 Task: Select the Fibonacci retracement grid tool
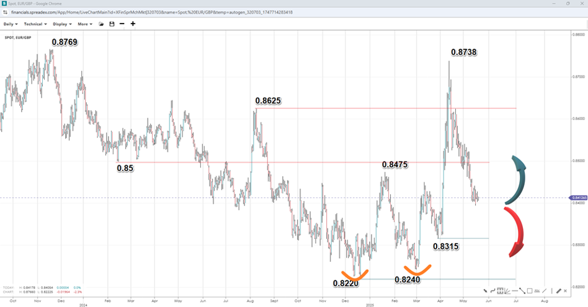point(500,291)
